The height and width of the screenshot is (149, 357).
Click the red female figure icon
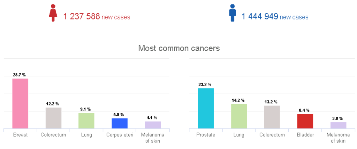click(x=53, y=13)
